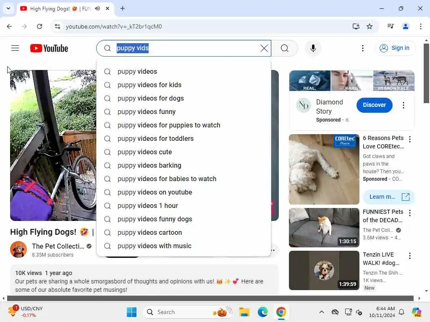Clear the search box with the X
The height and width of the screenshot is (322, 430).
264,48
